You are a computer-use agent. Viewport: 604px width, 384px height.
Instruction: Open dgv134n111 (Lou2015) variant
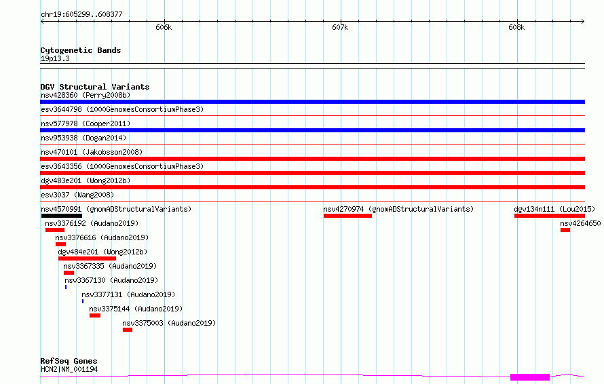click(554, 209)
